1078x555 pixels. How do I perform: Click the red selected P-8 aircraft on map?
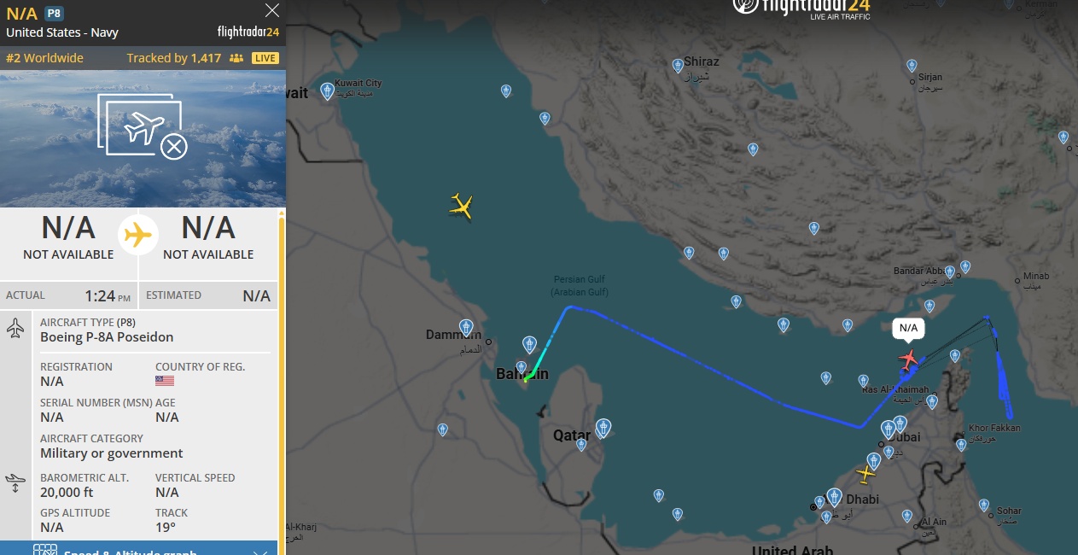(x=909, y=359)
